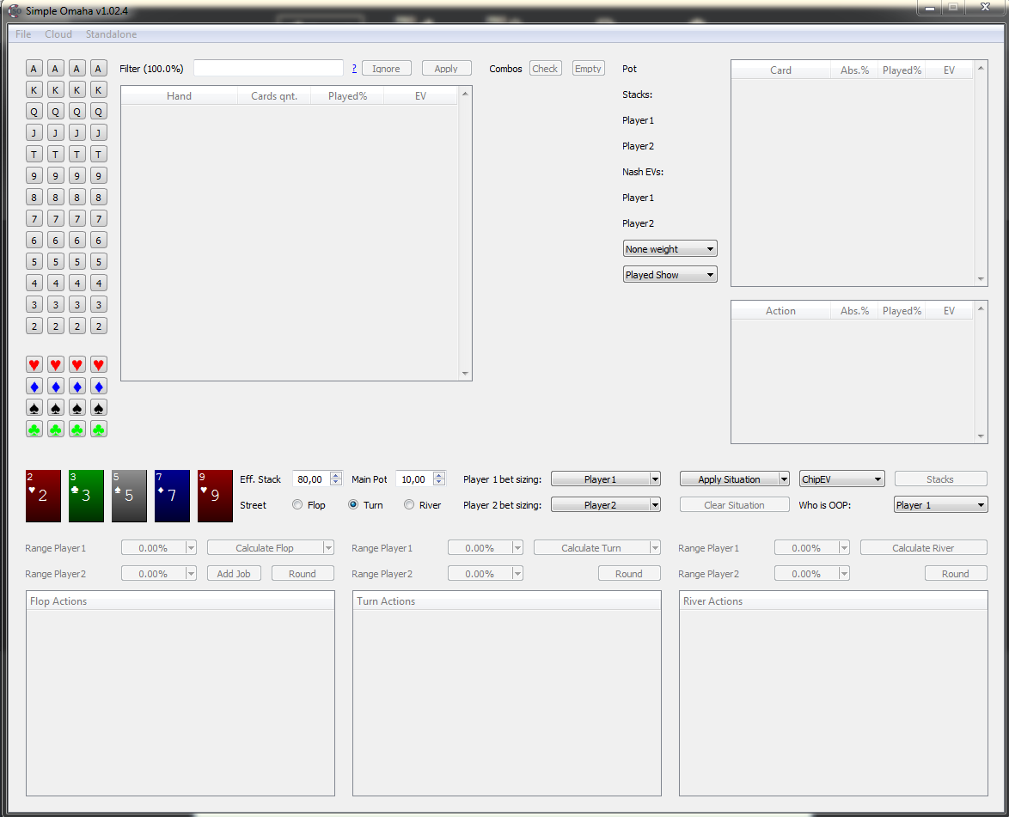Select the 2 of hearts board card
The image size is (1009, 817).
[43, 496]
